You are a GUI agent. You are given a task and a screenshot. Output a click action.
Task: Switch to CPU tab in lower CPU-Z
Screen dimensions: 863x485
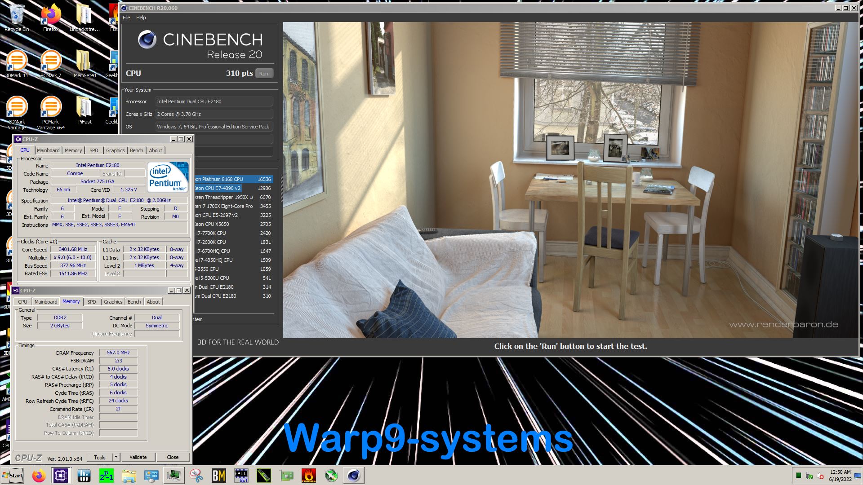click(x=22, y=302)
